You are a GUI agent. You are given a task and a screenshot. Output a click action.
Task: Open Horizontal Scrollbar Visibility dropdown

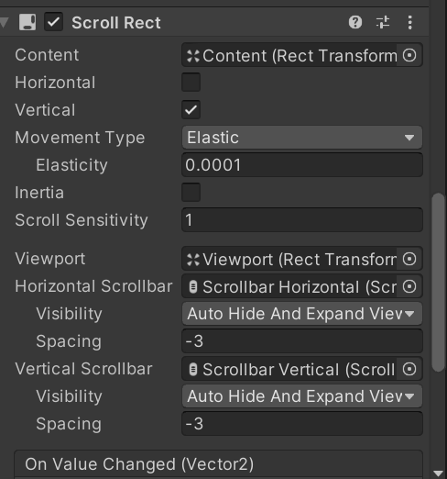(302, 314)
